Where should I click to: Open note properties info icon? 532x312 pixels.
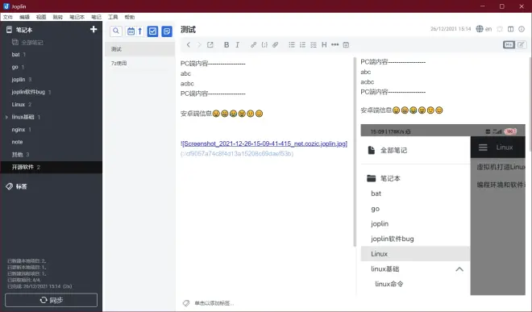[522, 29]
